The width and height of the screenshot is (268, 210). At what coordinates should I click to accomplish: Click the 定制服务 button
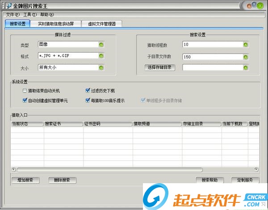(x=245, y=180)
